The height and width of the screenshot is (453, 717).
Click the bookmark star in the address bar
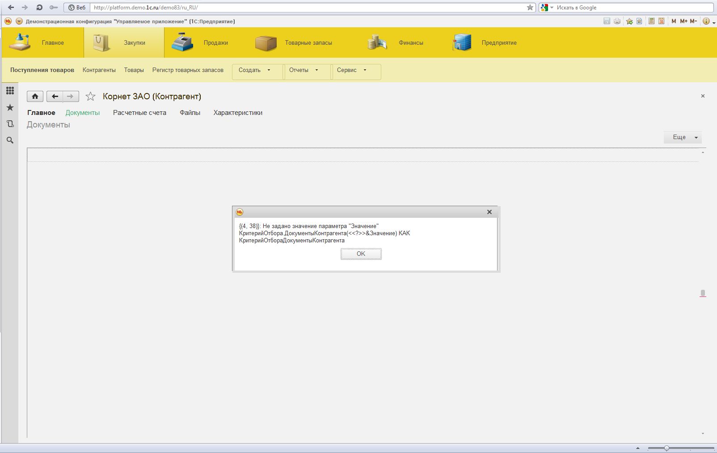tap(530, 7)
